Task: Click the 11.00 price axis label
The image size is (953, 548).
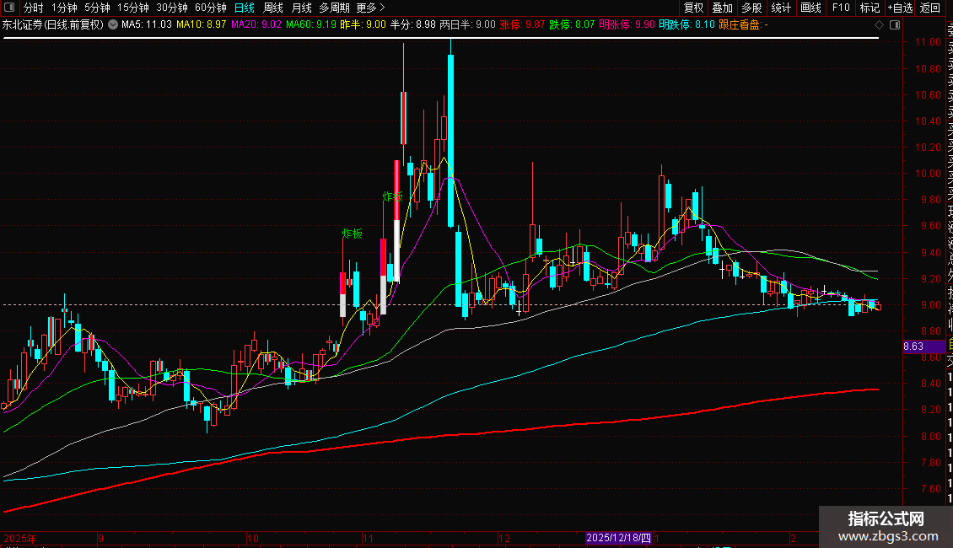Action: tap(928, 42)
